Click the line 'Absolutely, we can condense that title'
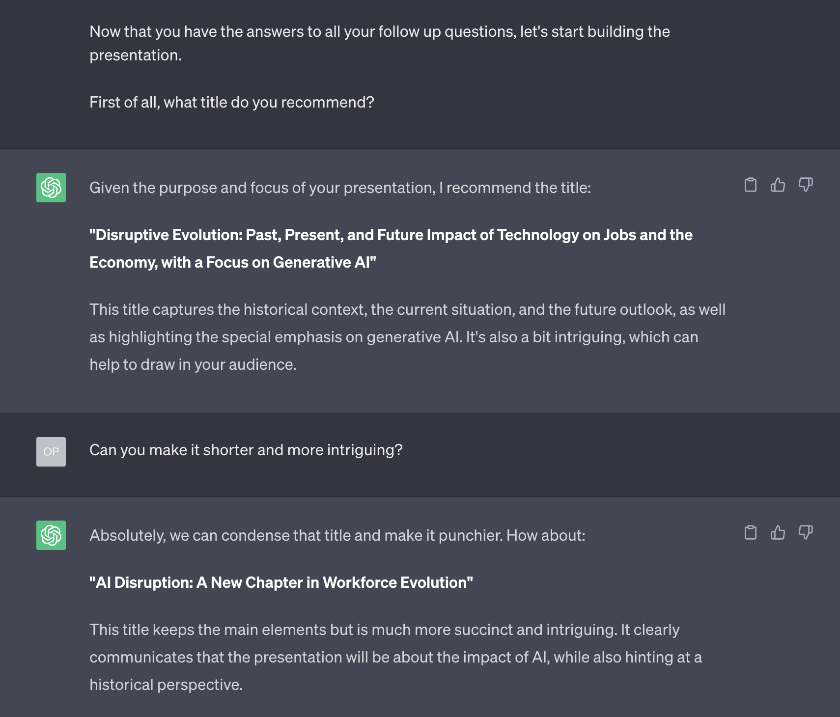Screen dimensions: 840x717 [x=337, y=535]
